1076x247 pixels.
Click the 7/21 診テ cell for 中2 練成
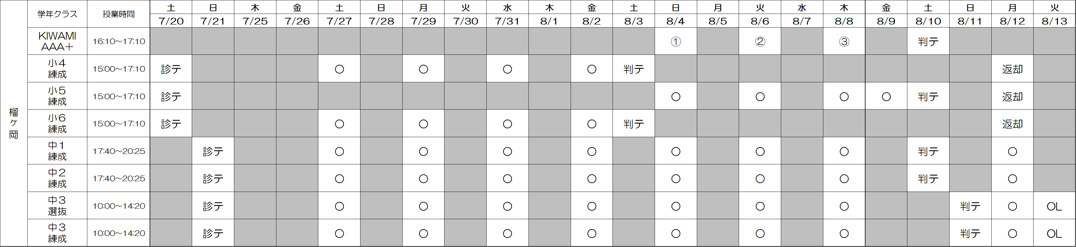[213, 178]
